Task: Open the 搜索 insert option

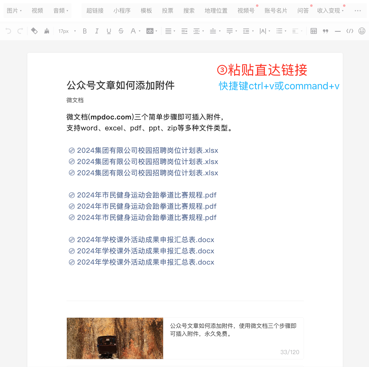Action: pos(189,11)
